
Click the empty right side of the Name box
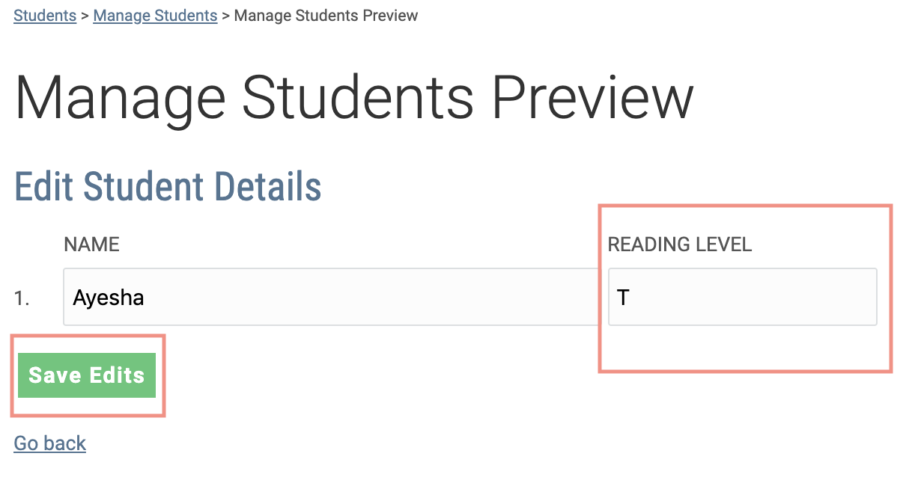coord(487,298)
